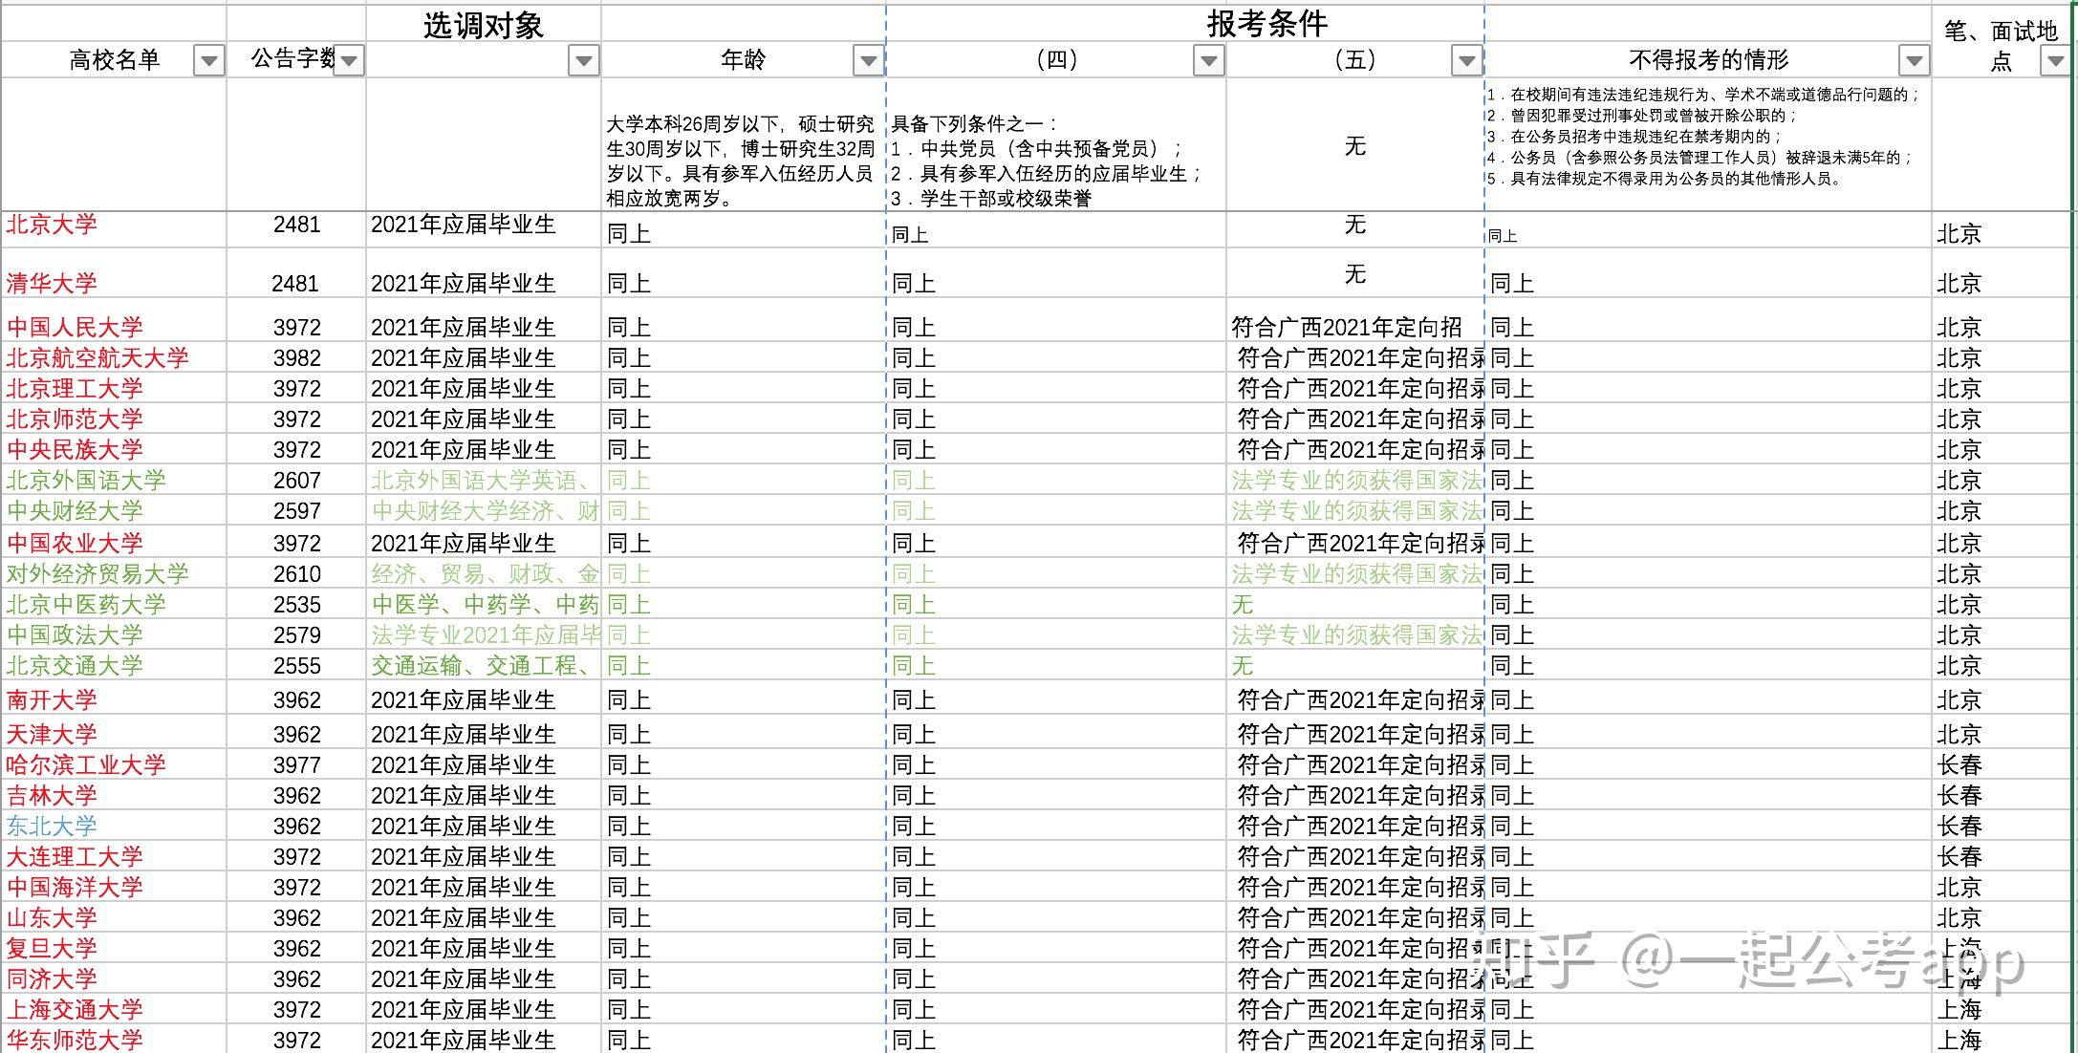The width and height of the screenshot is (2078, 1053).
Task: Select the 大连理工大学 cell
Action: tap(114, 856)
